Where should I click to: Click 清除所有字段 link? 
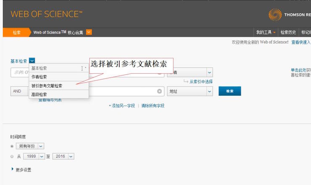[153, 106]
